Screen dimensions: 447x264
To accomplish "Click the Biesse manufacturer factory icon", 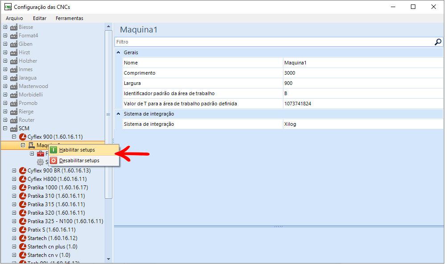I will (x=14, y=27).
